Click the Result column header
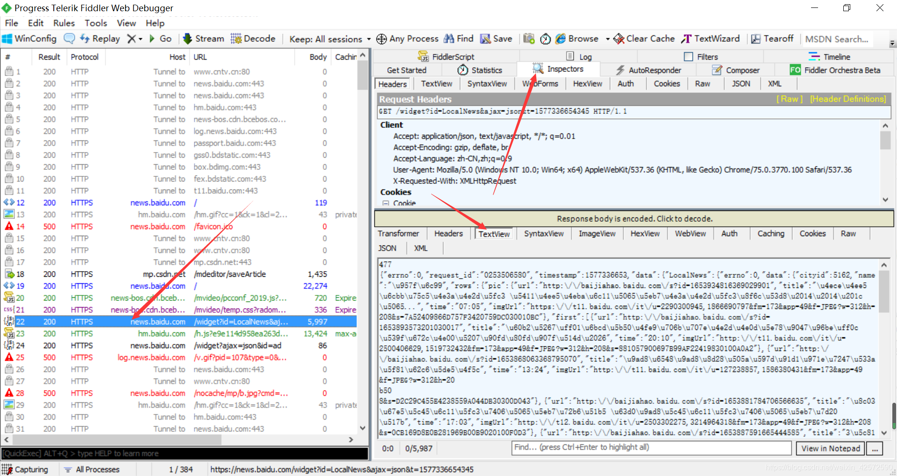Viewport: 897px width, 476px height. point(49,57)
